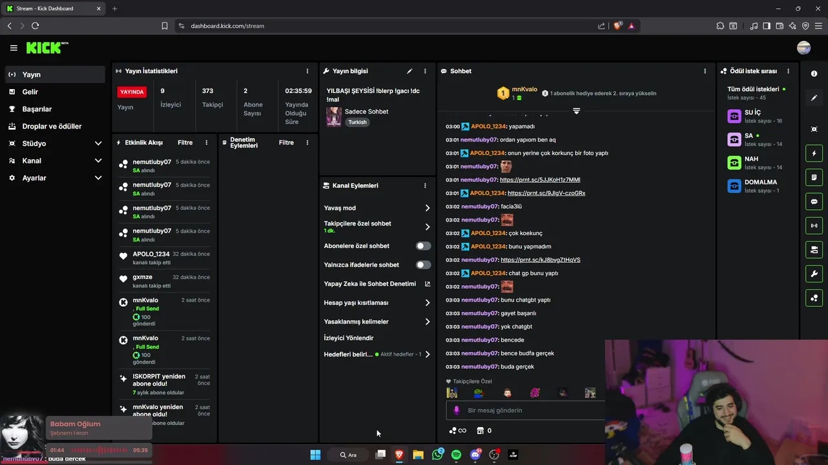Click the pencil edit icon in the right sidebar
Screen dimensions: 828x465
point(814,98)
